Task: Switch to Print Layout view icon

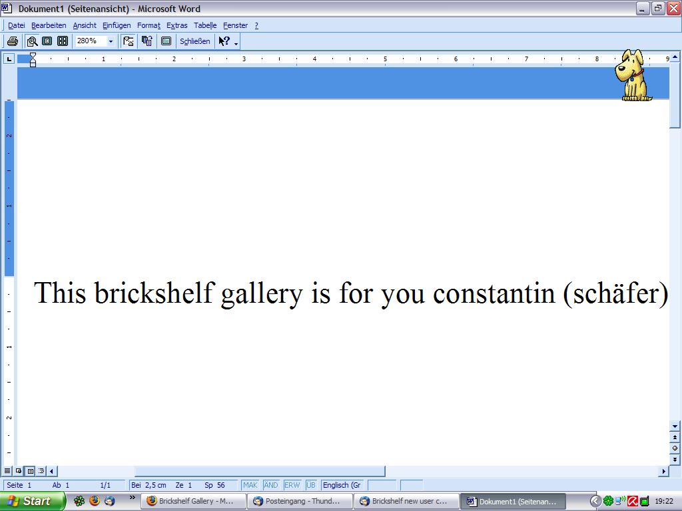Action: [x=30, y=470]
